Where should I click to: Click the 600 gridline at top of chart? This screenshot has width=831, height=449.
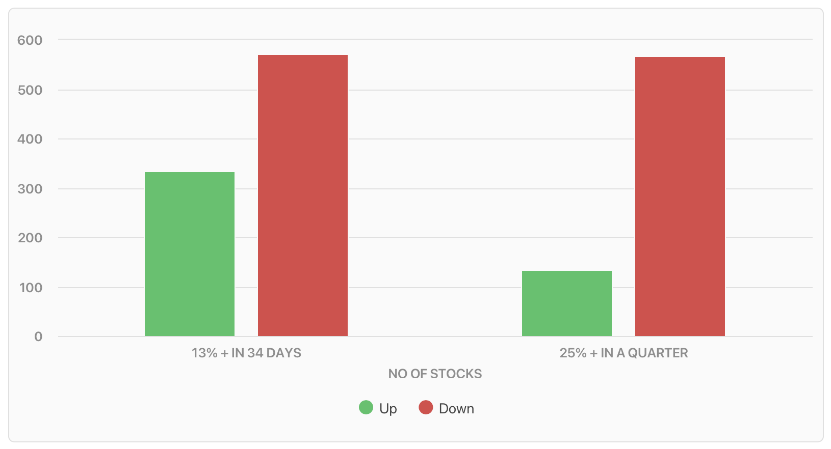[x=435, y=39]
